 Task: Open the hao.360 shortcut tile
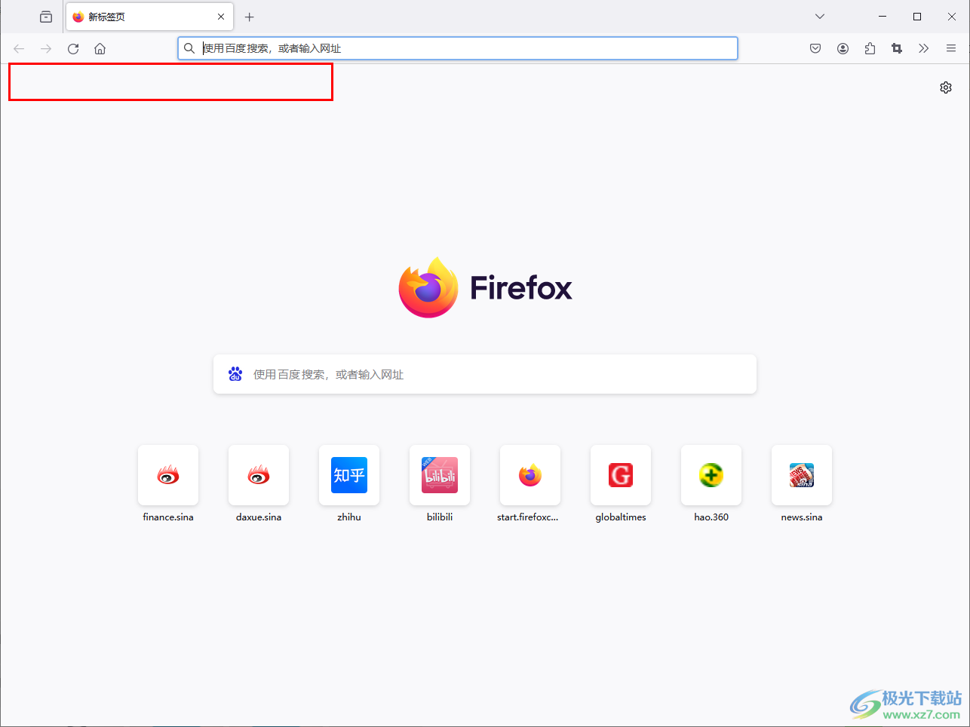tap(711, 475)
